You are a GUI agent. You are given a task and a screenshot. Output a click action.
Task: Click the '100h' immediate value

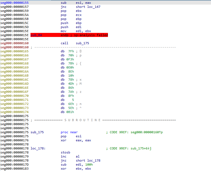[89, 165]
